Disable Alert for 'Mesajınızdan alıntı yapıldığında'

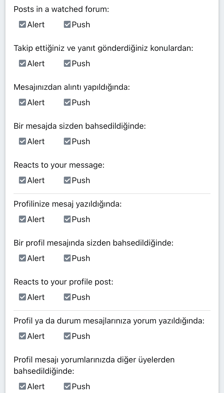[22, 103]
